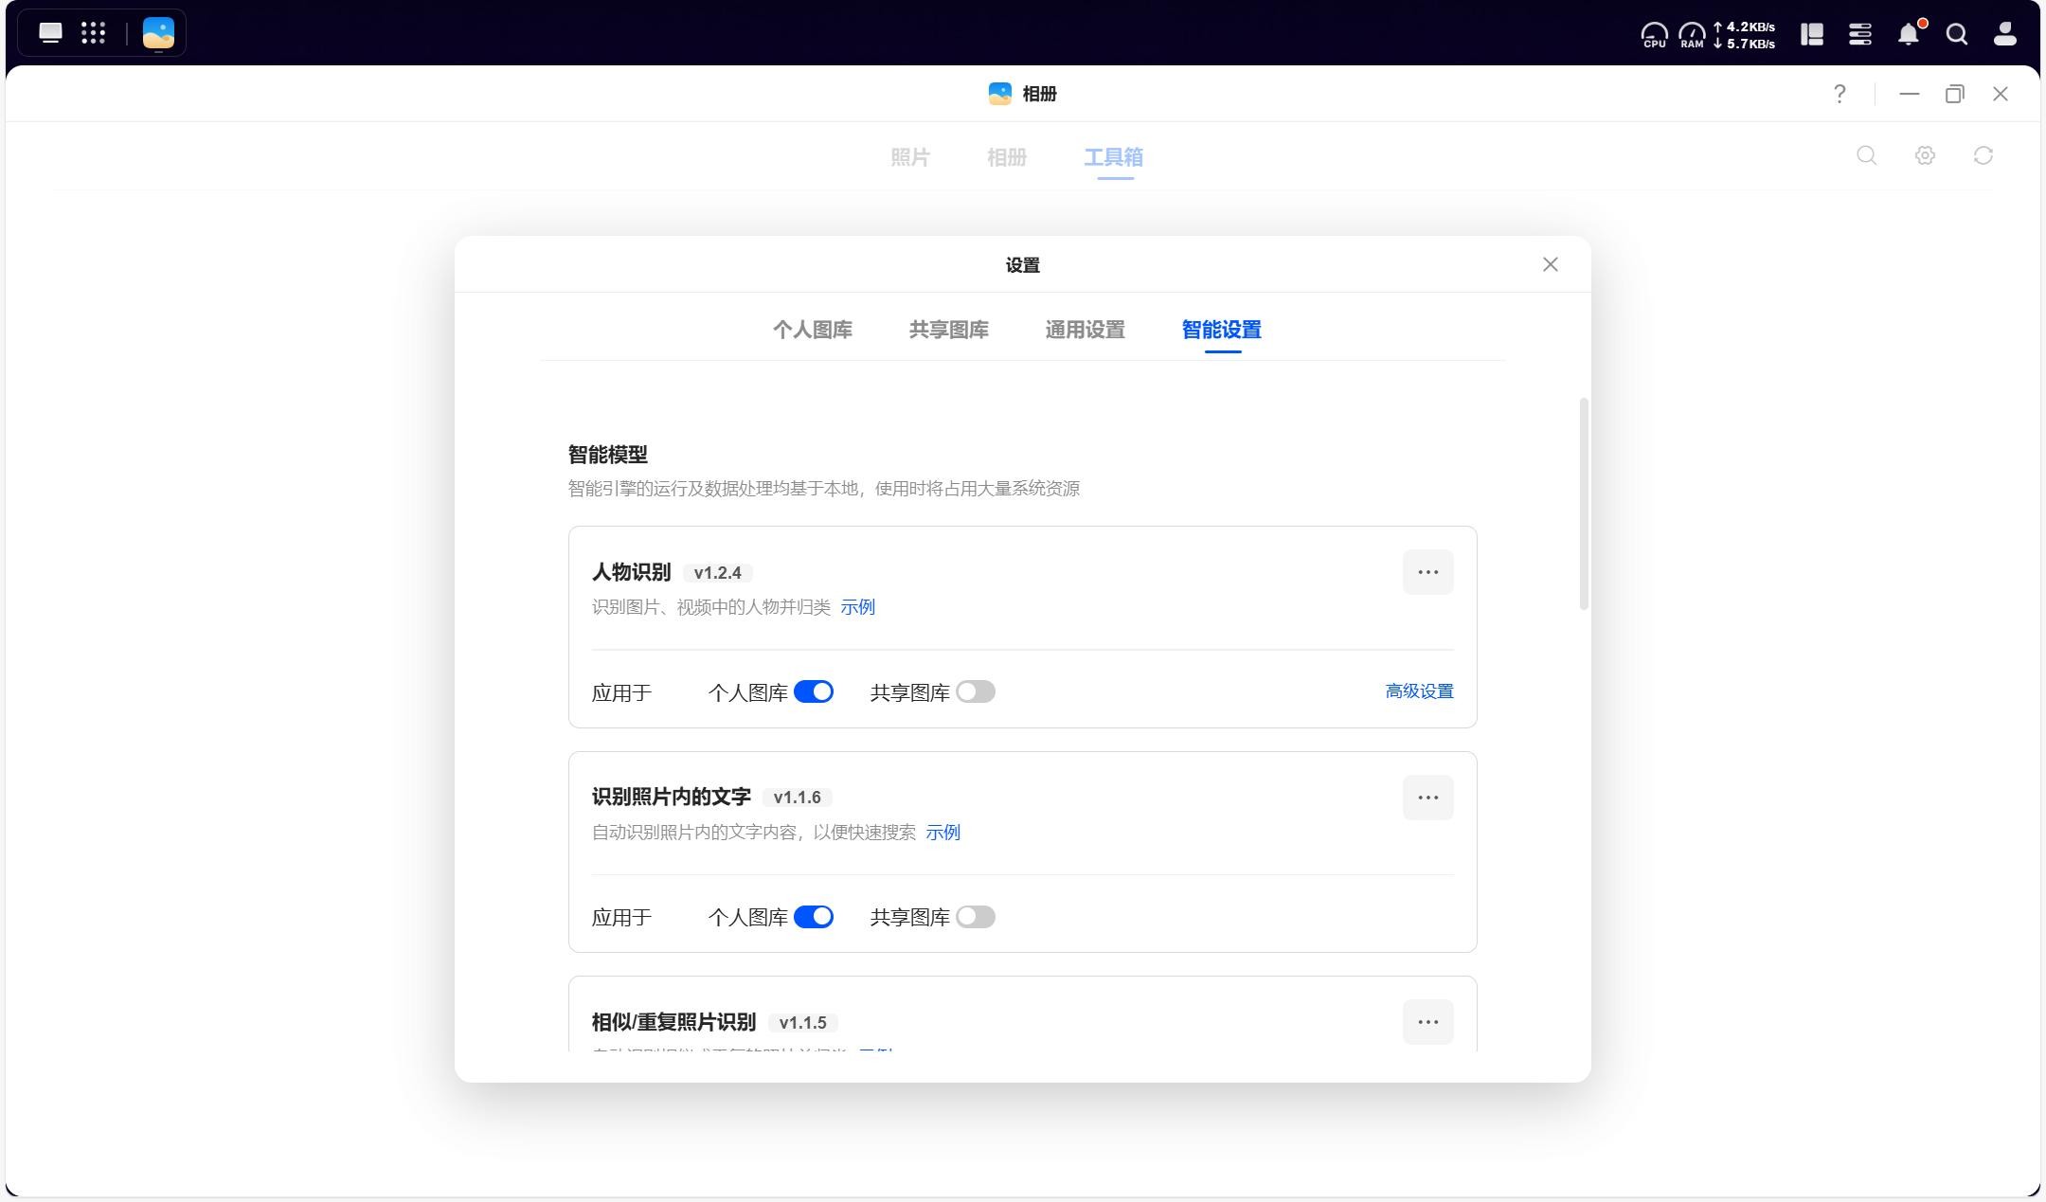Open more options for 人物识别 model
Image resolution: width=2046 pixels, height=1202 pixels.
pyautogui.click(x=1427, y=572)
